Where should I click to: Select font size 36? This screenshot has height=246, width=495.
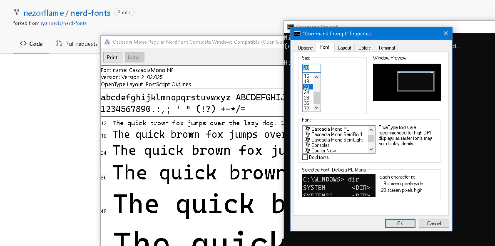308,103
